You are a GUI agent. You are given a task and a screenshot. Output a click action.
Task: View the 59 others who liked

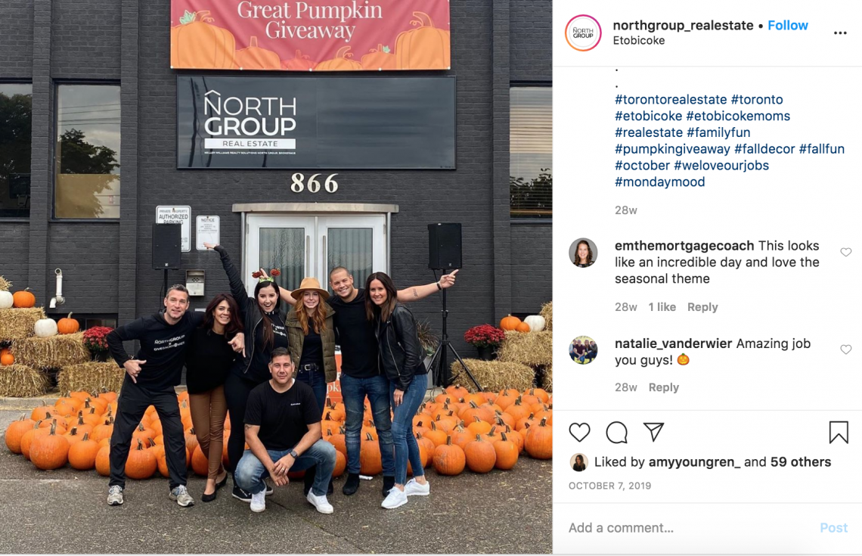pos(801,462)
